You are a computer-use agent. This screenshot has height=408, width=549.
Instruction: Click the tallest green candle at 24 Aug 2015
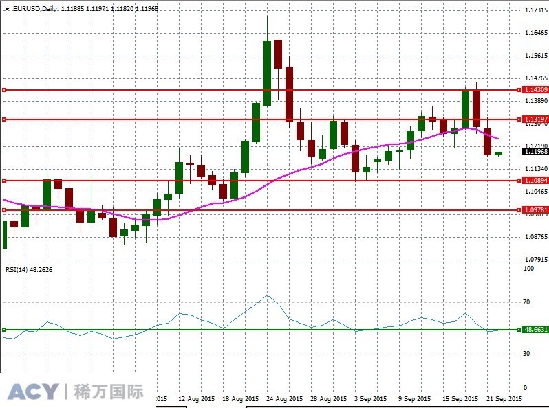(x=267, y=73)
